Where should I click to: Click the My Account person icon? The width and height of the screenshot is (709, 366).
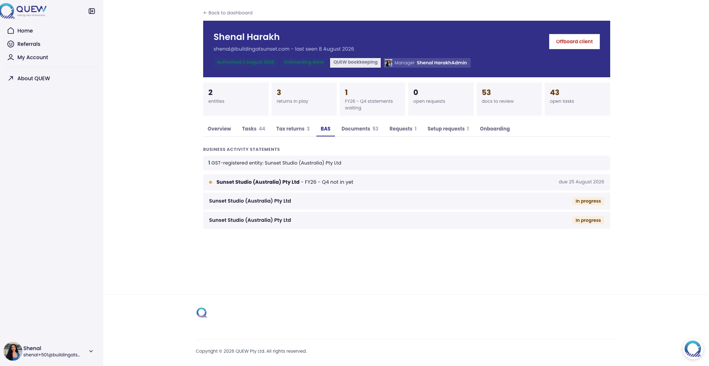[11, 57]
